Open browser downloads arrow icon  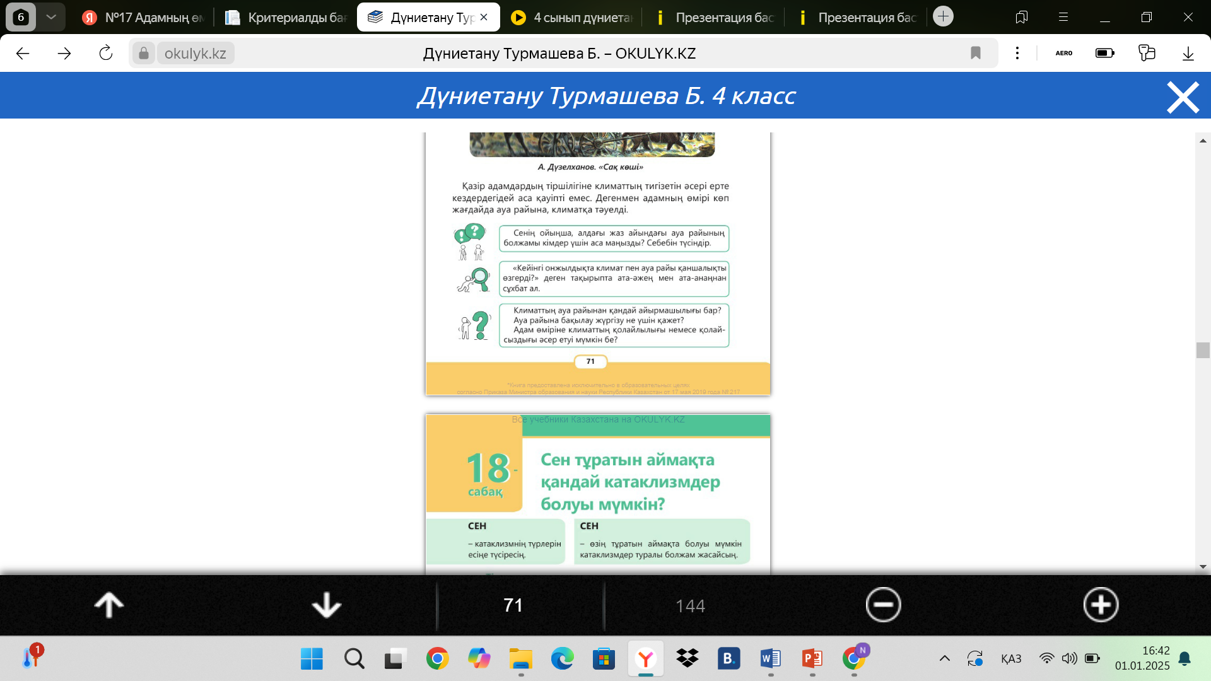click(x=1188, y=53)
